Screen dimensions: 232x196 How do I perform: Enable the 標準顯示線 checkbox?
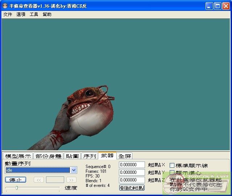172,166
